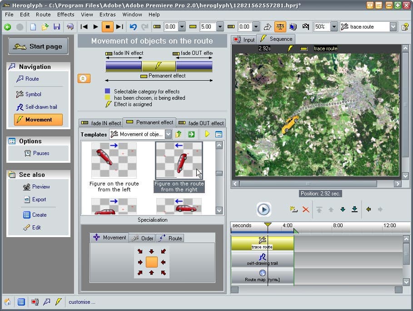Select movement from left arrow
The height and width of the screenshot is (311, 413).
coord(140,262)
